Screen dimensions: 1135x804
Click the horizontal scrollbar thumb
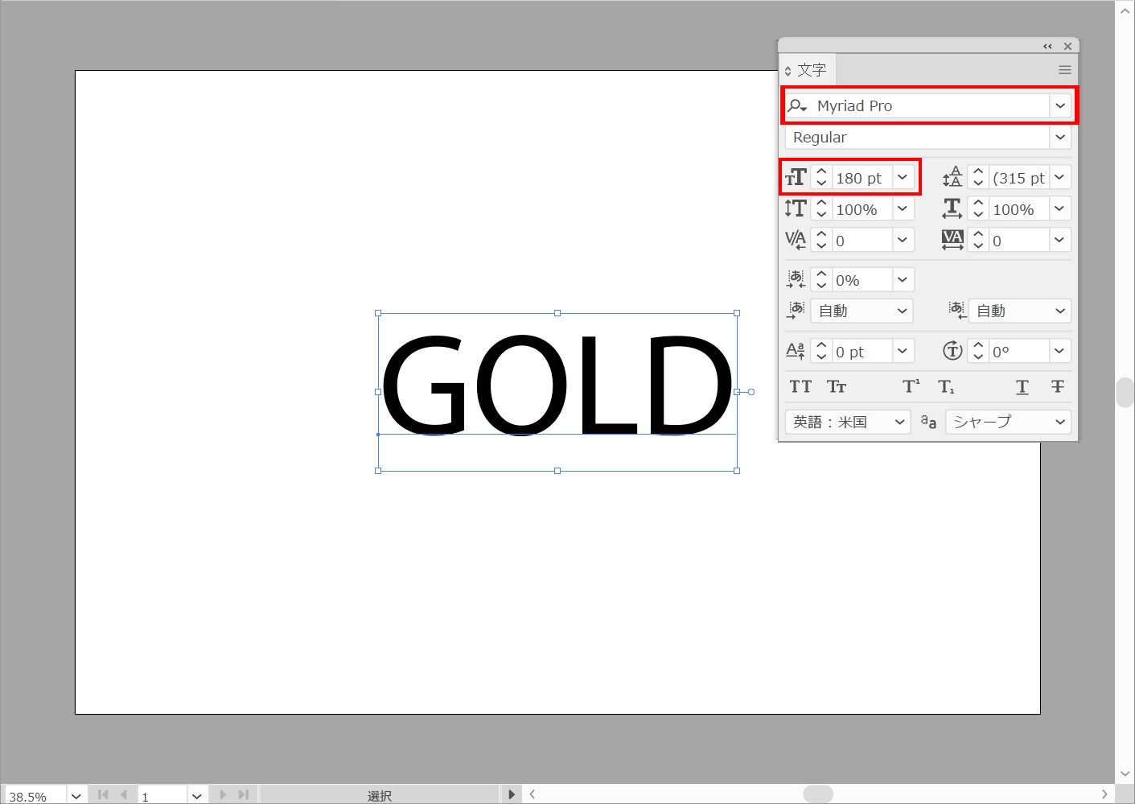[x=817, y=794]
